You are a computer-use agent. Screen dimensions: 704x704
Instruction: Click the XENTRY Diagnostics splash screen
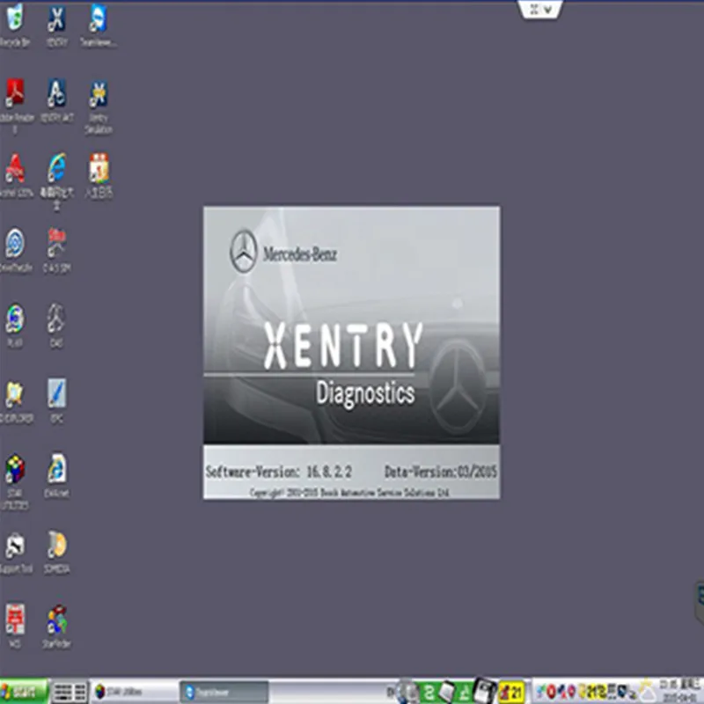tap(351, 353)
